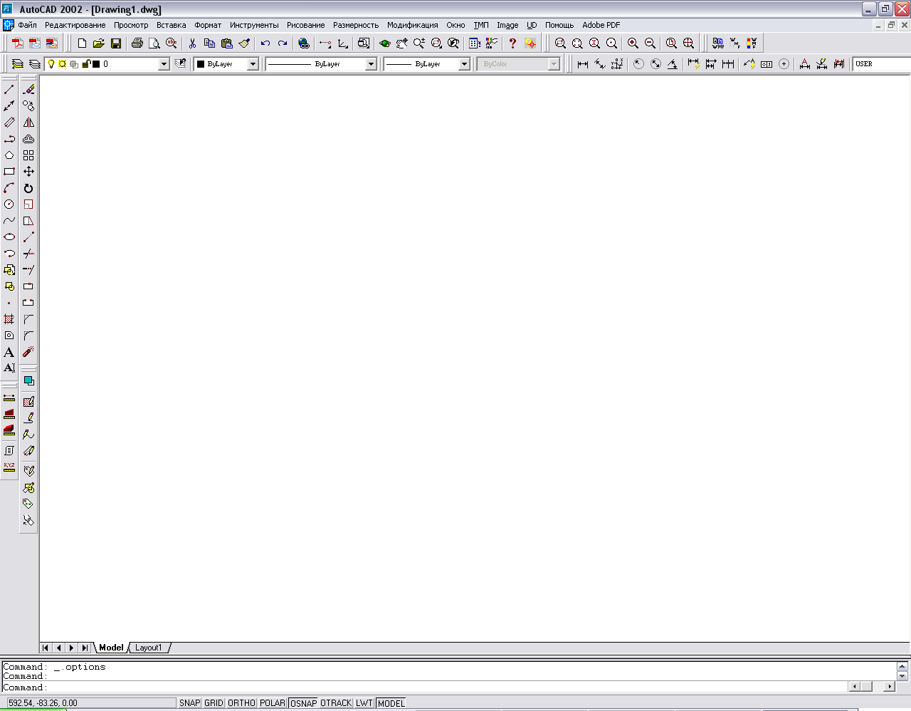Select the Mirror tool

point(28,123)
